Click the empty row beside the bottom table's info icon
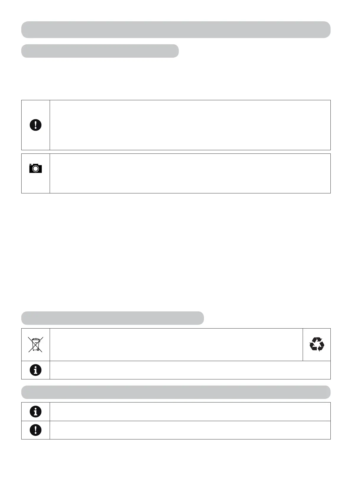Viewport: 352px width, 498px height. coord(190,411)
